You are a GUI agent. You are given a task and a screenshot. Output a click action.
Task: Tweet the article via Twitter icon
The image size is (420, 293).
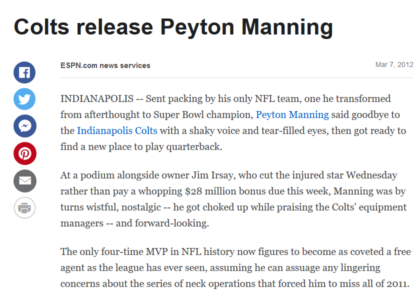click(24, 99)
